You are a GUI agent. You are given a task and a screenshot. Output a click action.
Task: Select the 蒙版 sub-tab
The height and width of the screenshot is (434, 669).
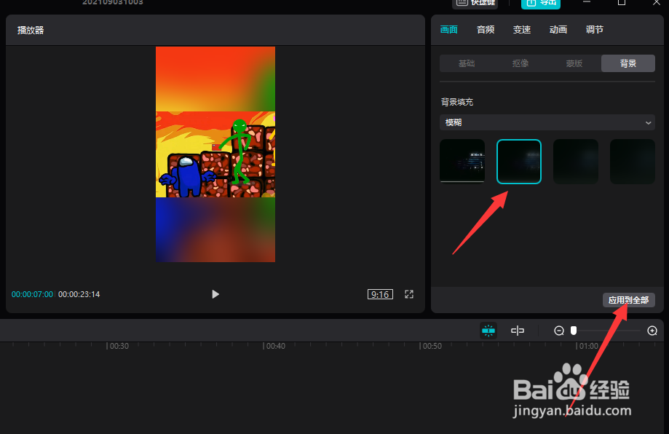(x=574, y=63)
